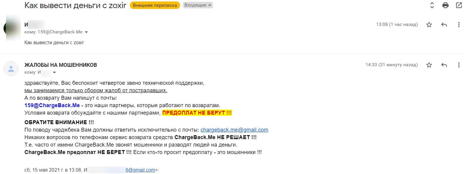Reply to the ЖАЛОБЫ НА МОШЕННИКОВ message
The image size is (468, 174).
[x=444, y=65]
